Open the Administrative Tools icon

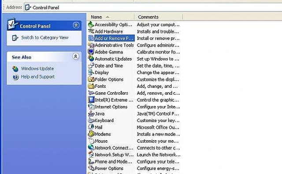click(x=91, y=45)
